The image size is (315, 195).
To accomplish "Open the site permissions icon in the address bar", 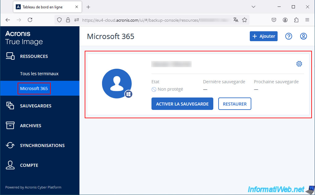I will [77, 20].
